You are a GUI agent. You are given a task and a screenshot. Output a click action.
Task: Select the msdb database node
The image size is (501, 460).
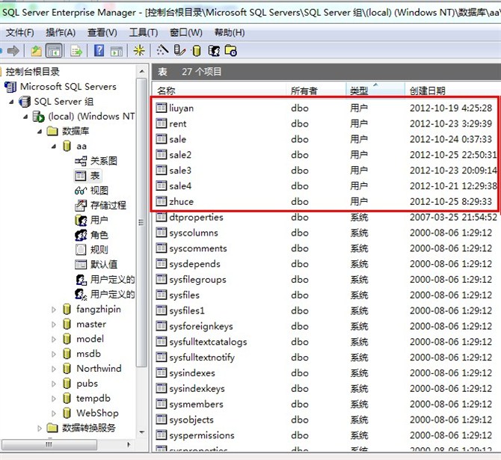coord(82,354)
